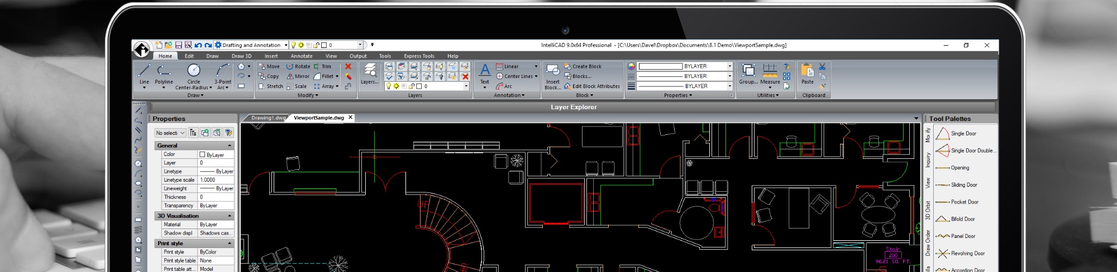Screen dimensions: 1117x272
Task: Open the Drafting and Annotation workspace dropdown
Action: 286,45
